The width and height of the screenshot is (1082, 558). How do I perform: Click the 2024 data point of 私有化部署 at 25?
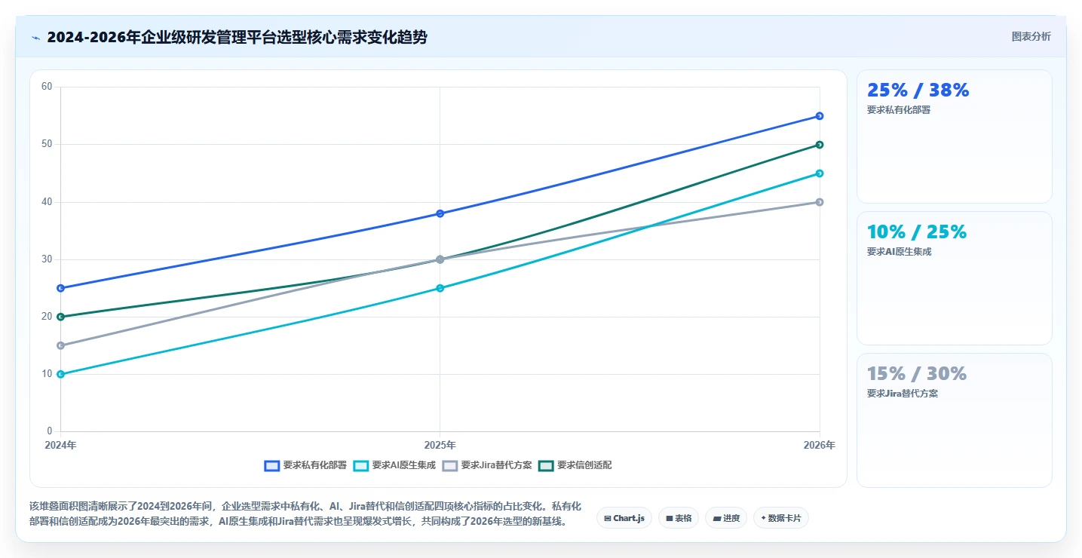tap(60, 288)
